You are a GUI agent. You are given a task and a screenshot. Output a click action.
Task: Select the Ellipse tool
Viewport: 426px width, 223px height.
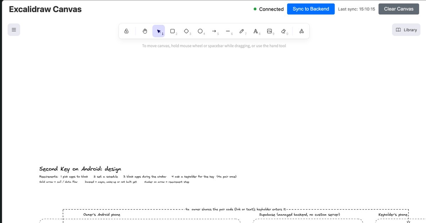pyautogui.click(x=200, y=31)
